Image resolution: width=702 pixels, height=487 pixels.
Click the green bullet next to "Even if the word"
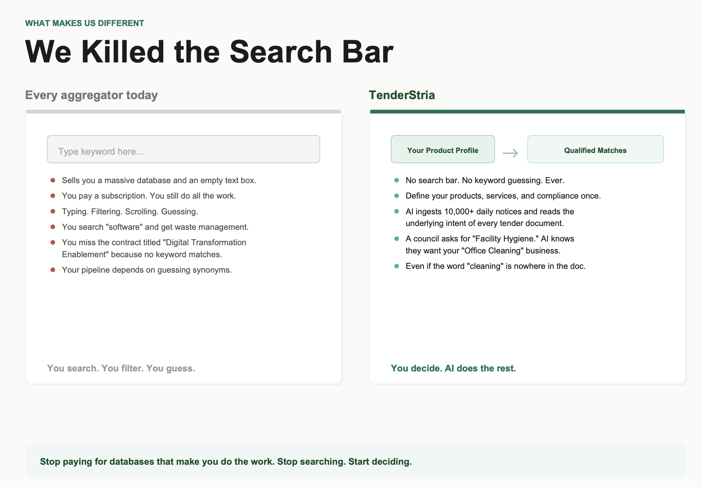tap(397, 266)
